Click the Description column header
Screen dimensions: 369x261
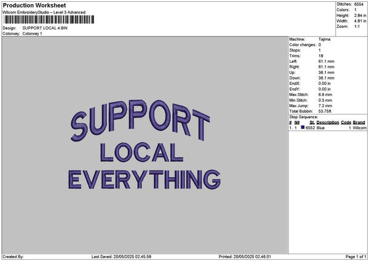point(328,122)
